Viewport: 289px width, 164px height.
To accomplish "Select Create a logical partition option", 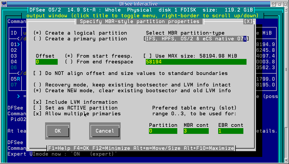I will click(x=80, y=33).
